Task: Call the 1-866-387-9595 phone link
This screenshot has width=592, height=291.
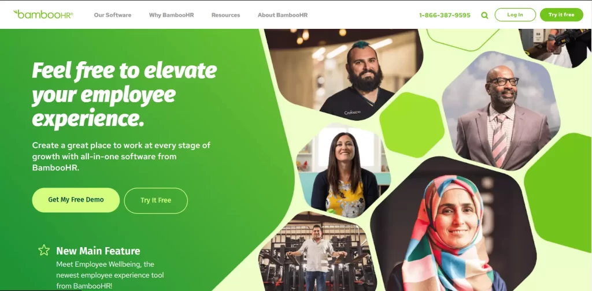Action: (445, 15)
